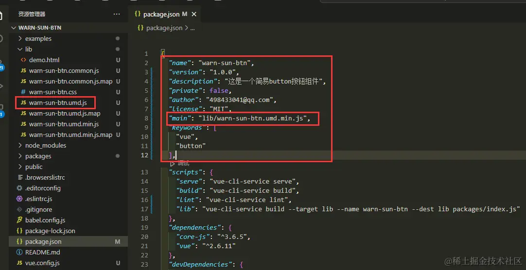Open warn-sun-btn.umd.js.map file
The height and width of the screenshot is (270, 526).
pyautogui.click(x=64, y=113)
